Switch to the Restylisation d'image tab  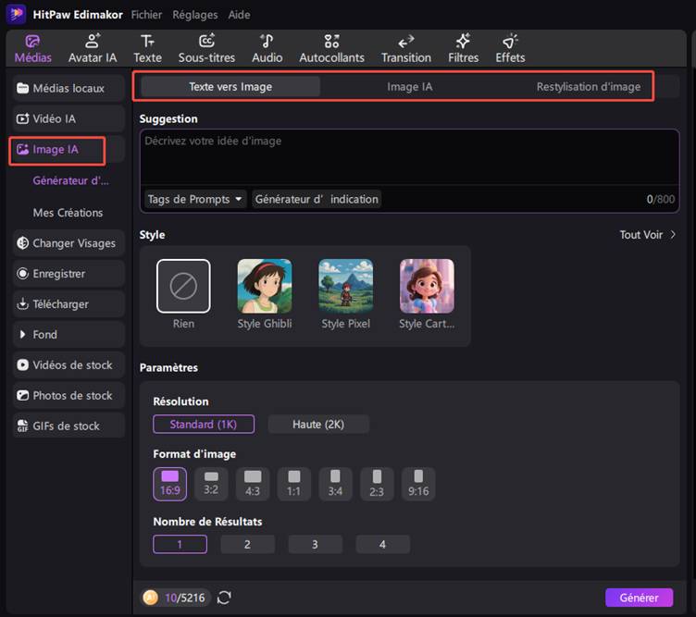[x=588, y=87]
